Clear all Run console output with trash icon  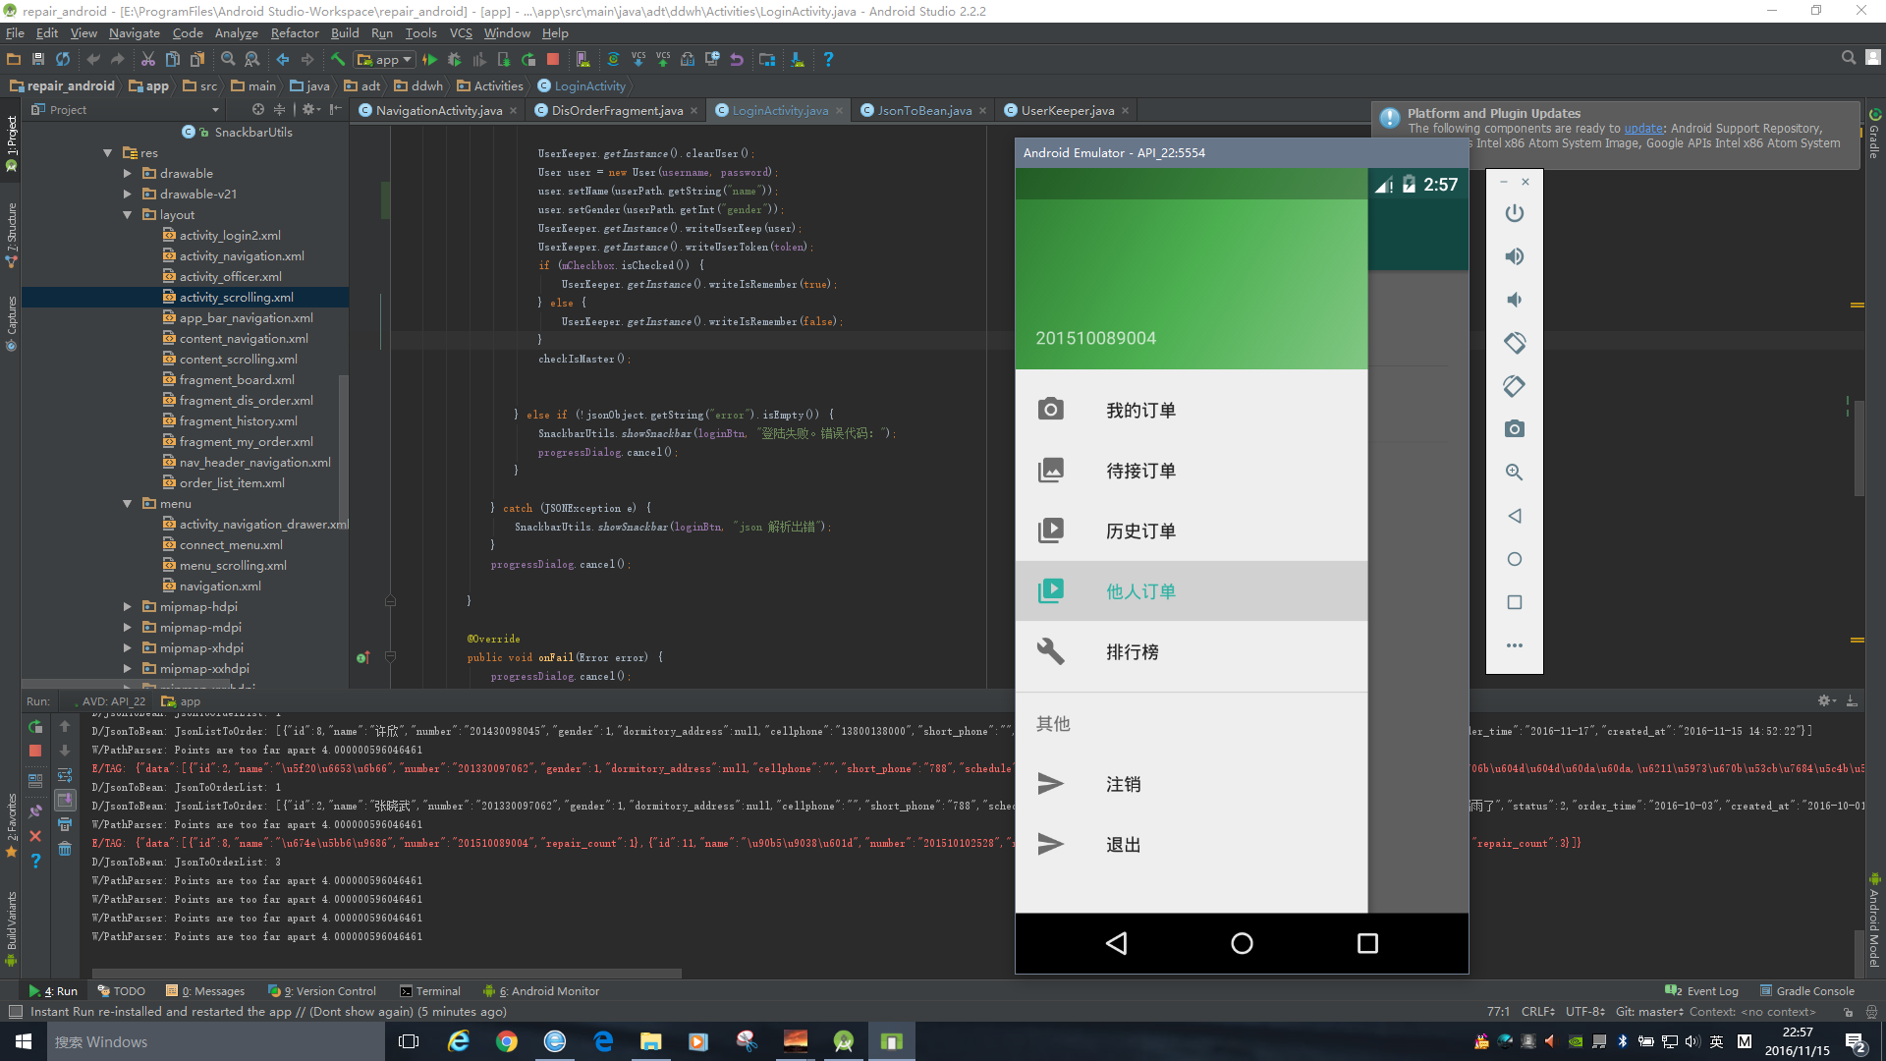point(65,849)
